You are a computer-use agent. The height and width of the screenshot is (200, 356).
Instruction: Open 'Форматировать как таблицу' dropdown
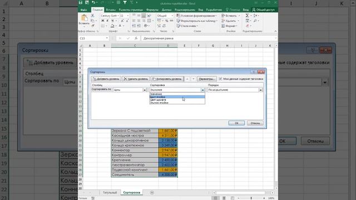[x=197, y=21]
